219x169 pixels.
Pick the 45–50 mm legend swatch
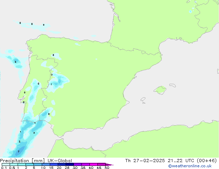tap(102, 165)
